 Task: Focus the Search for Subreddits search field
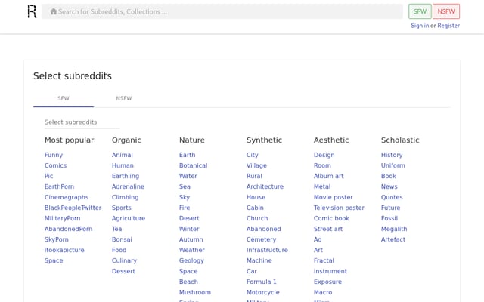(222, 11)
